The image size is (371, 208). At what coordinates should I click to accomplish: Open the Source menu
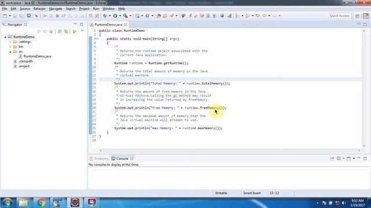coord(25,9)
